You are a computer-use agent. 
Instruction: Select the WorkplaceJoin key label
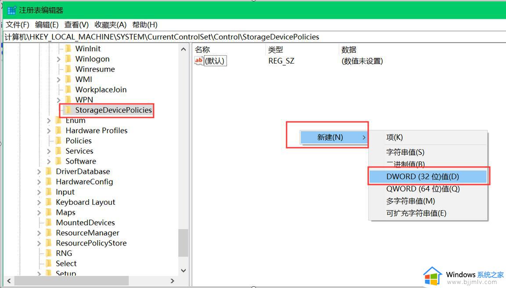(x=100, y=90)
